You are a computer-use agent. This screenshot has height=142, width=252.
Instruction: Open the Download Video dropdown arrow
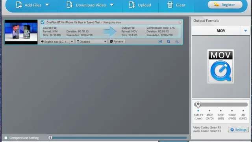pos(112,5)
